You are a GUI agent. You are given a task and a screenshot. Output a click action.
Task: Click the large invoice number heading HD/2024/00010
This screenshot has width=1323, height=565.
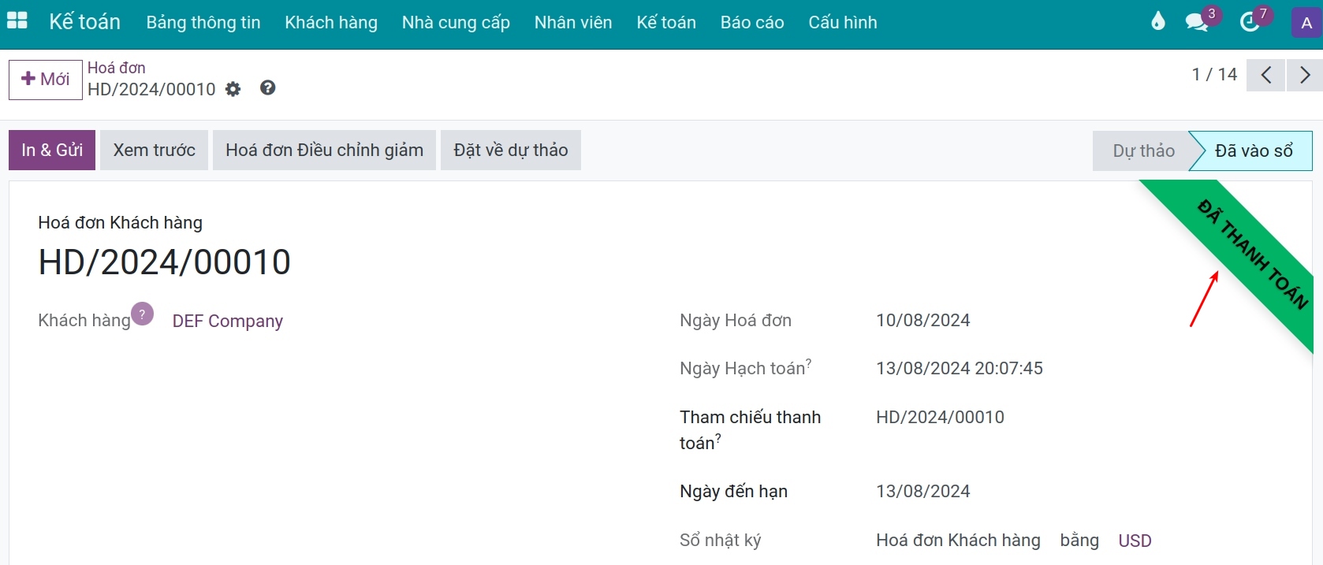click(x=164, y=262)
